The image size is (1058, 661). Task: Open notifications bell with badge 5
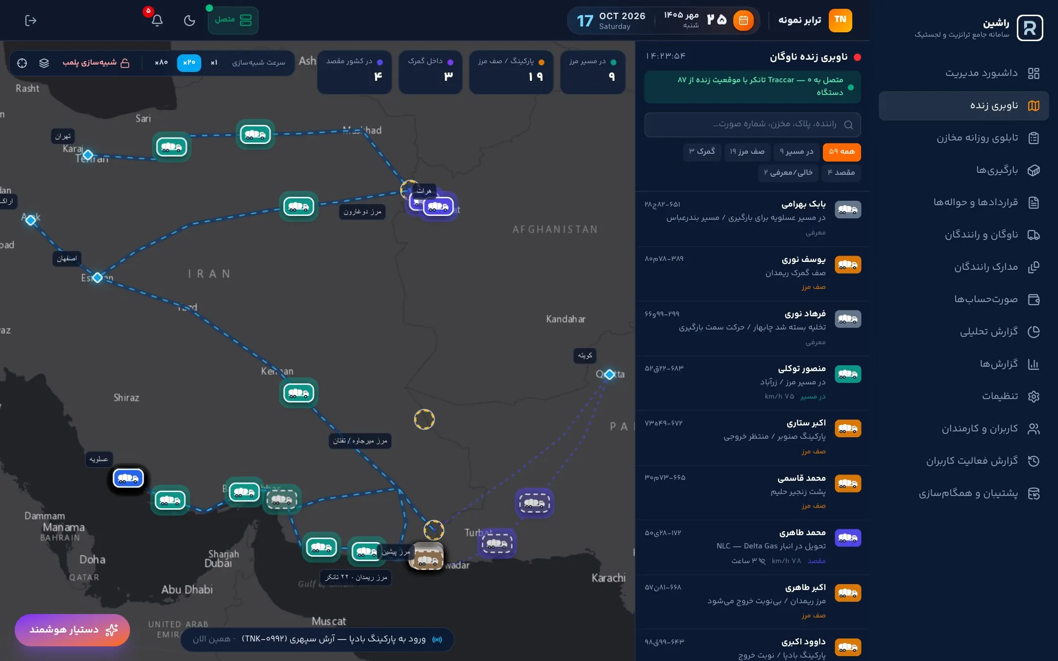coord(157,21)
